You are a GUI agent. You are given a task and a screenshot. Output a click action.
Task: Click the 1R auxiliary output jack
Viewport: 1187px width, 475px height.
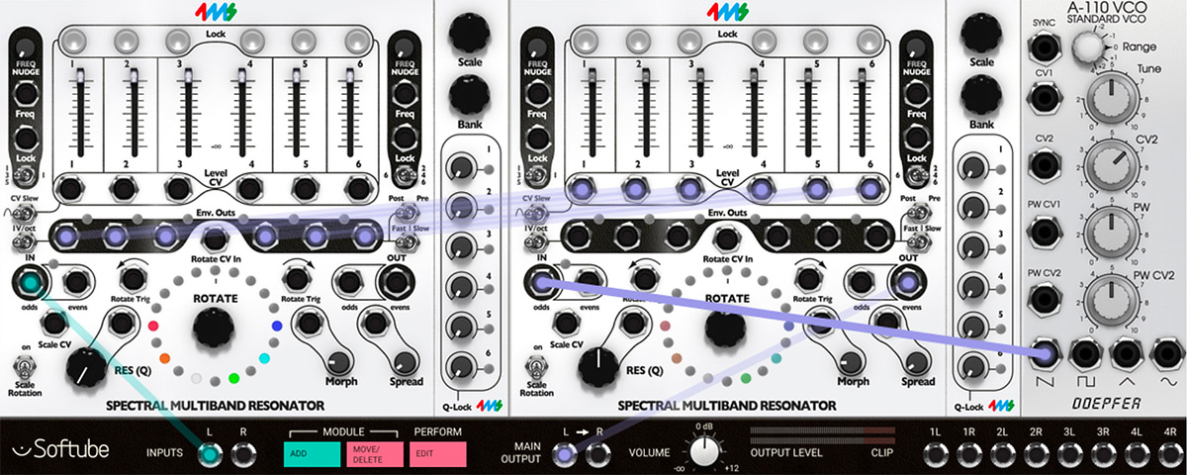pos(967,455)
